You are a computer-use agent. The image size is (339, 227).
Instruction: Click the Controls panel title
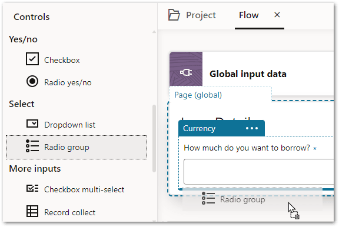coord(32,17)
